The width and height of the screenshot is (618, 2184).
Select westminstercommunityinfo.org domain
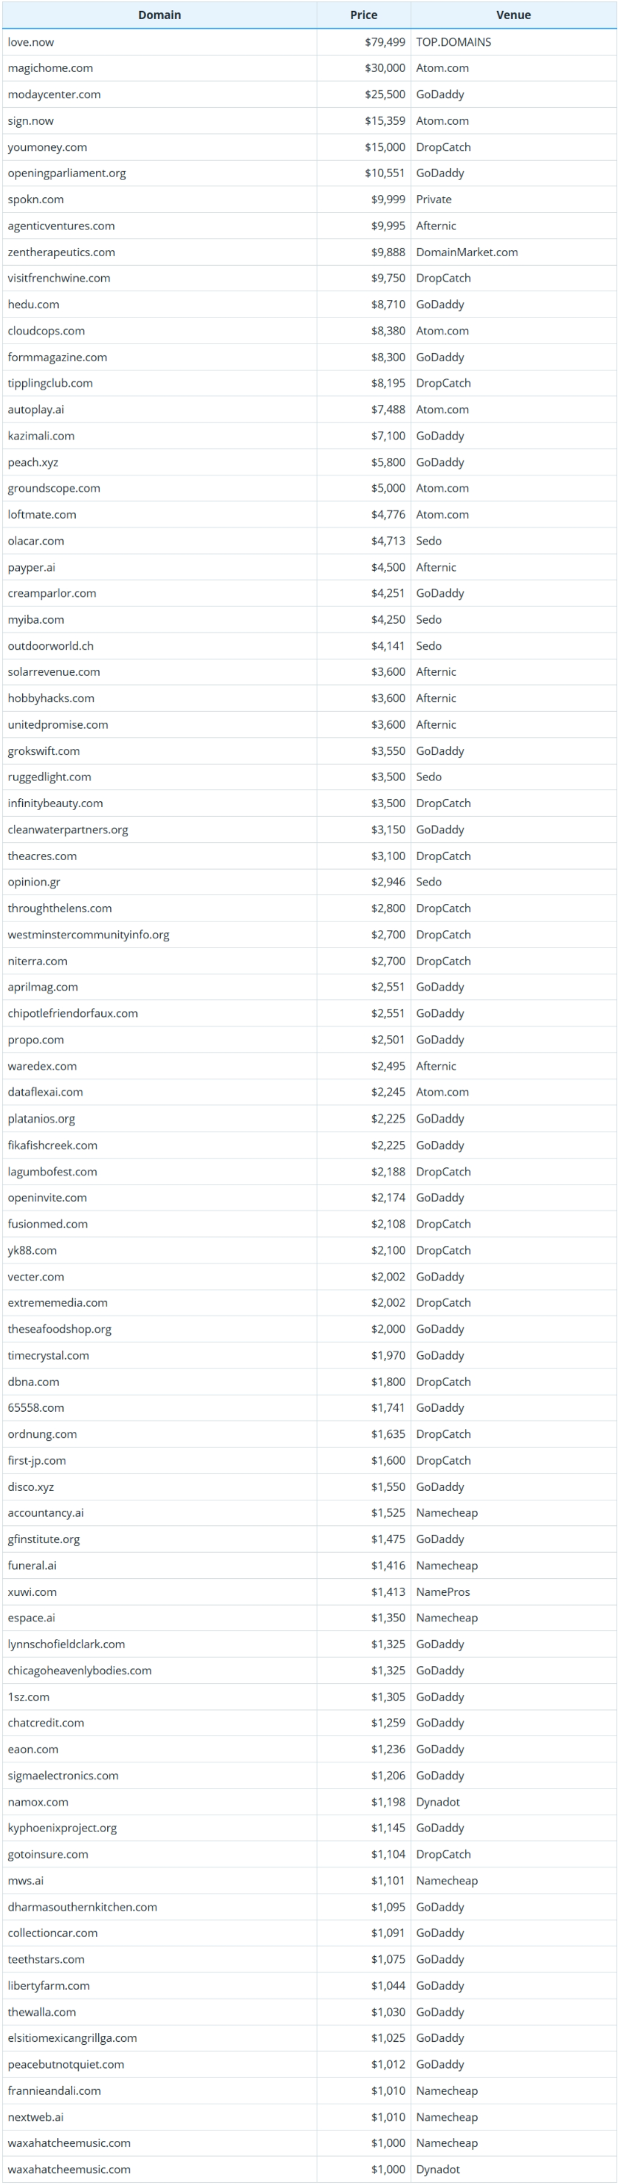89,934
